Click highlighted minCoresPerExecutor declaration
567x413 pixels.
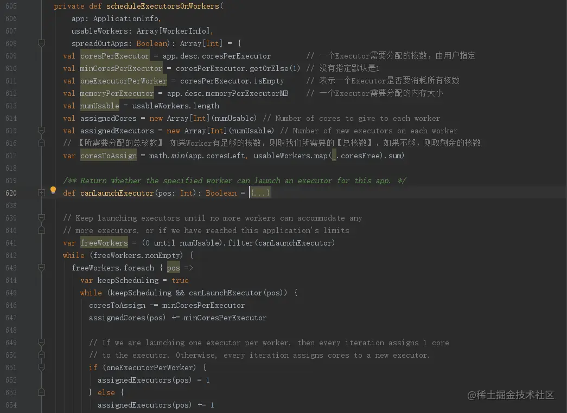pyautogui.click(x=122, y=68)
